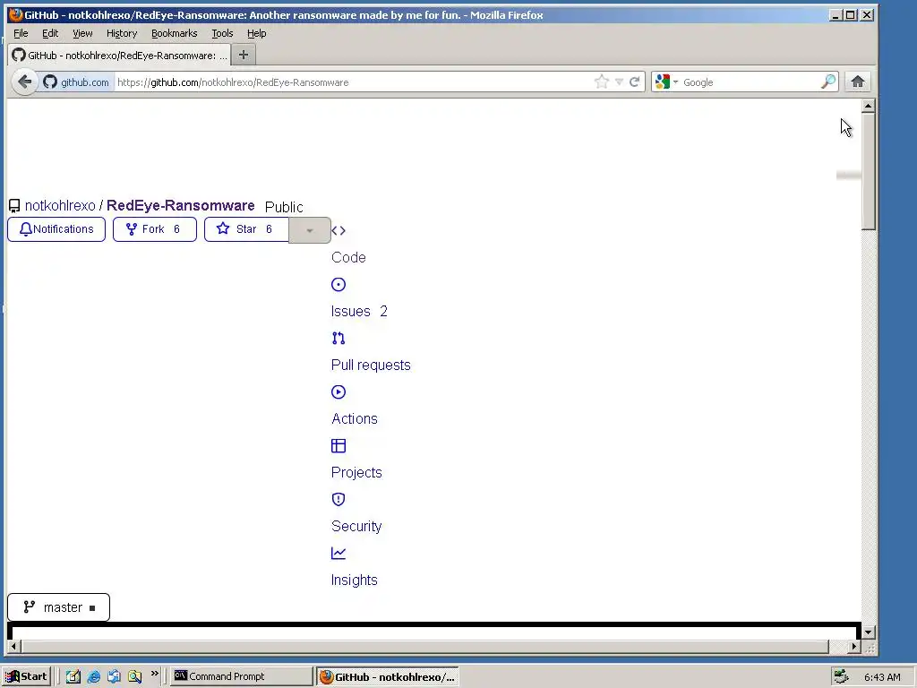Image resolution: width=917 pixels, height=688 pixels.
Task: Click the repository icon beside notkohlrexo
Action: coord(14,206)
